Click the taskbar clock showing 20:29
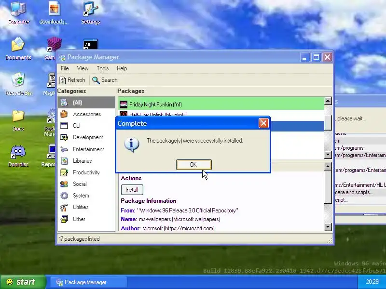386x289 pixels. [372, 282]
